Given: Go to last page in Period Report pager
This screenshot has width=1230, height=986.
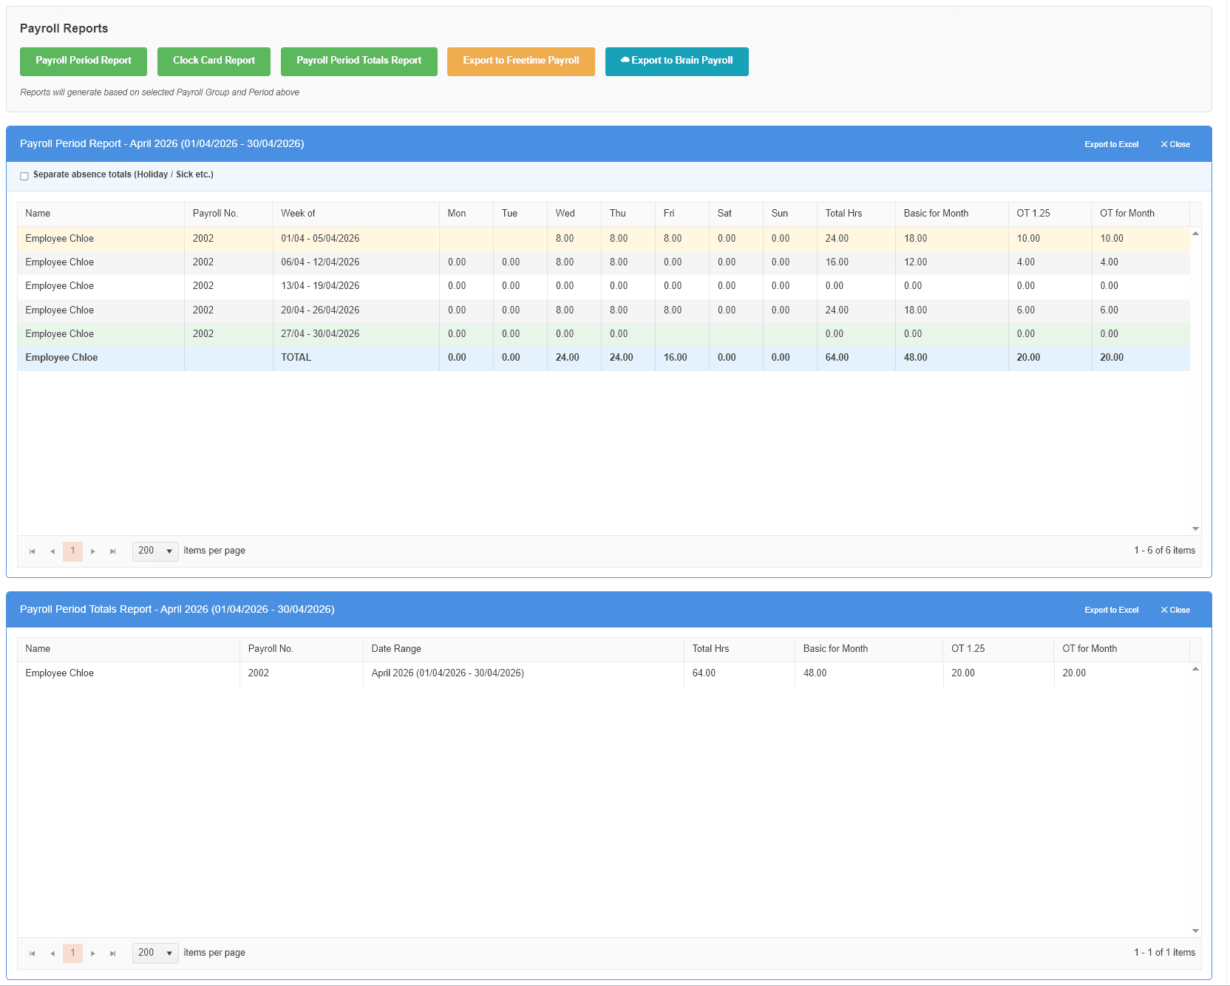Looking at the screenshot, I should [x=112, y=551].
